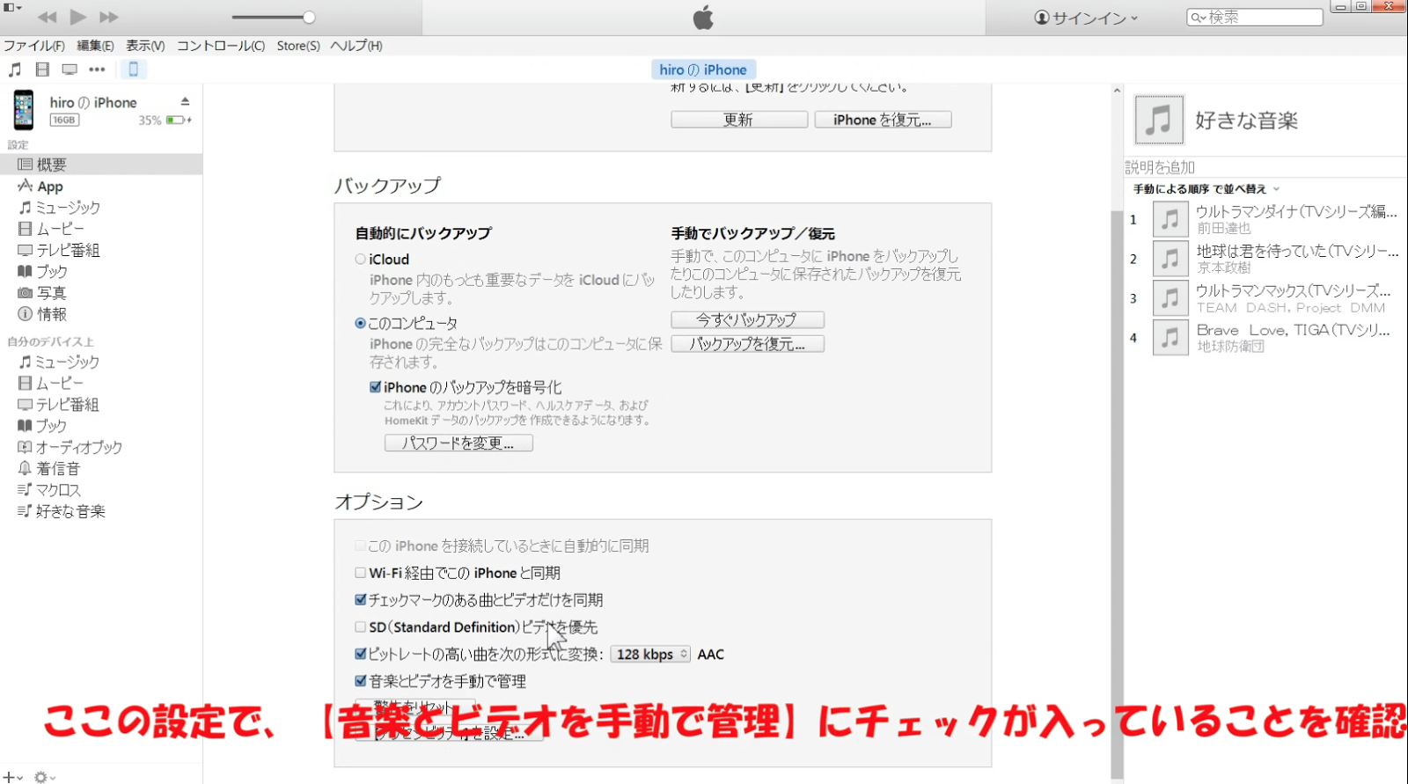Open the Music library icon in toolbar
Viewport: 1408px width, 784px height.
[15, 70]
